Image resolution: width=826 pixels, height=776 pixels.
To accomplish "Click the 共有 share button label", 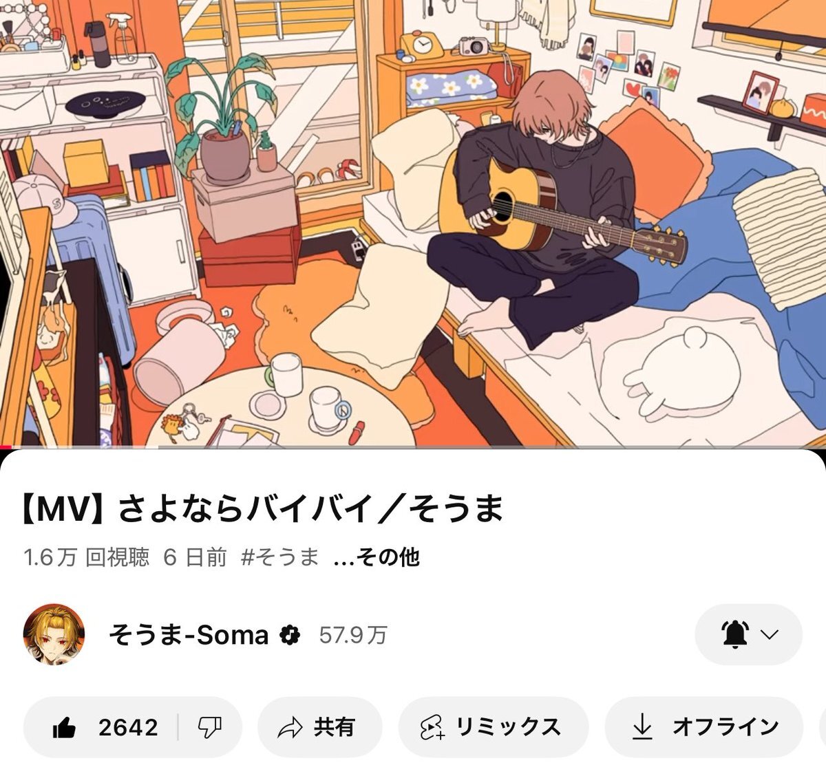I will (335, 727).
